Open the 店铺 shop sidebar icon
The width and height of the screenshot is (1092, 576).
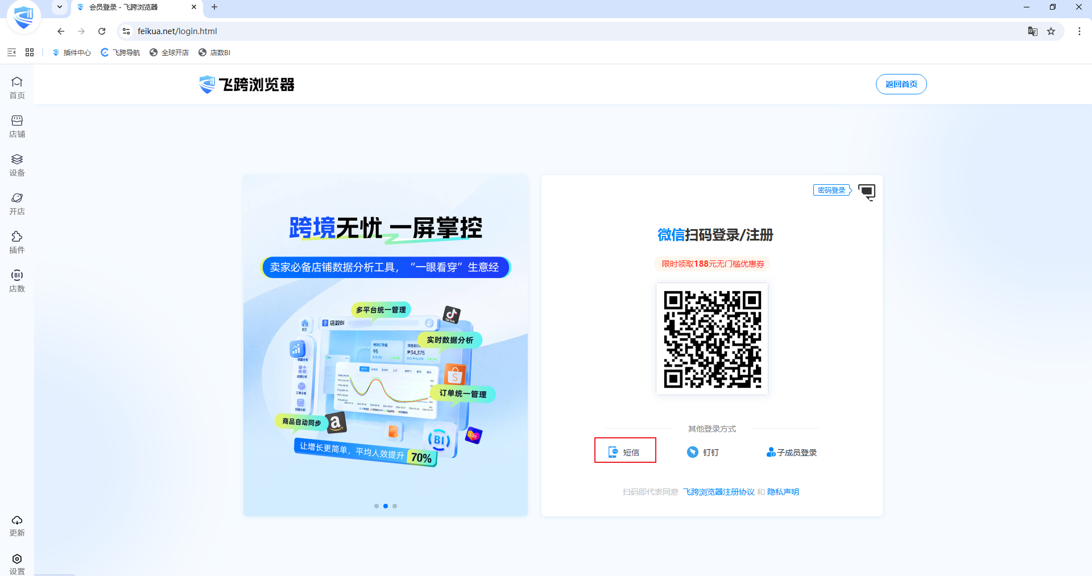coord(17,127)
